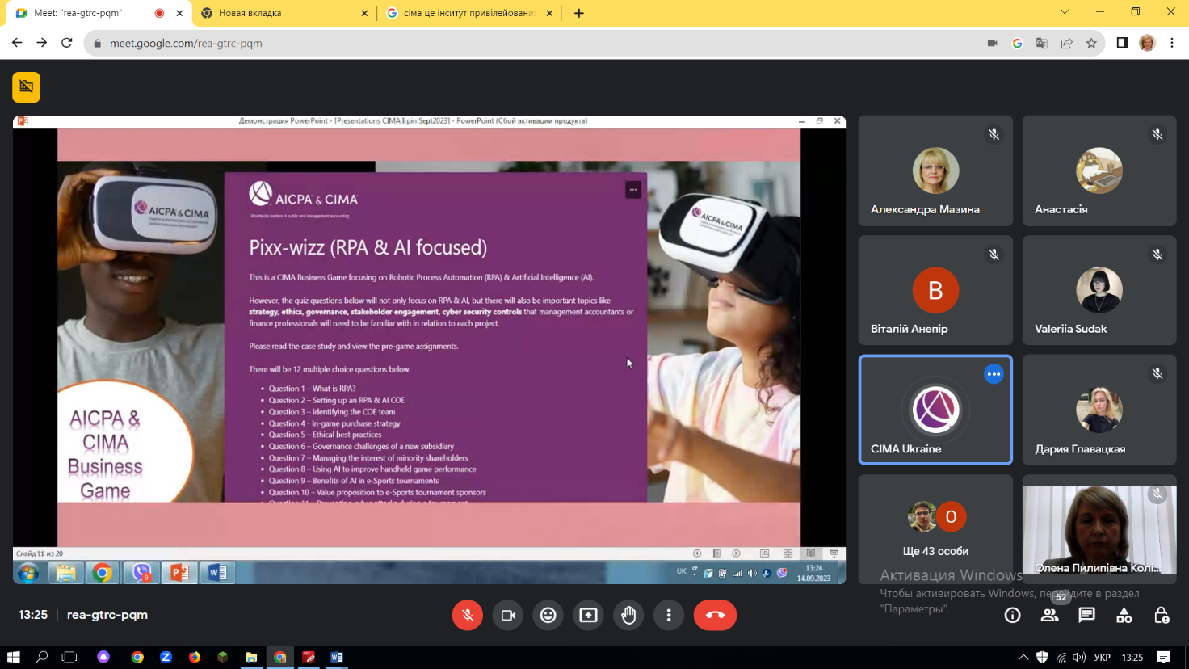This screenshot has height=669, width=1189.
Task: Open Word from the Windows taskbar
Action: pyautogui.click(x=337, y=657)
